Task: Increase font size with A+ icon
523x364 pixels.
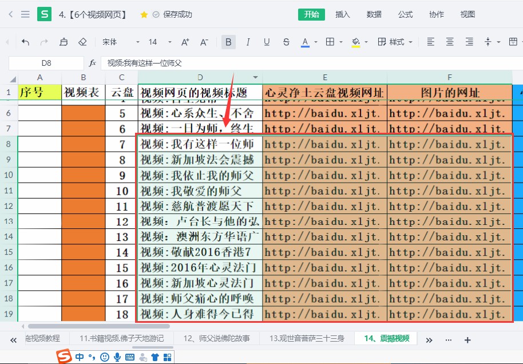Action: click(185, 42)
